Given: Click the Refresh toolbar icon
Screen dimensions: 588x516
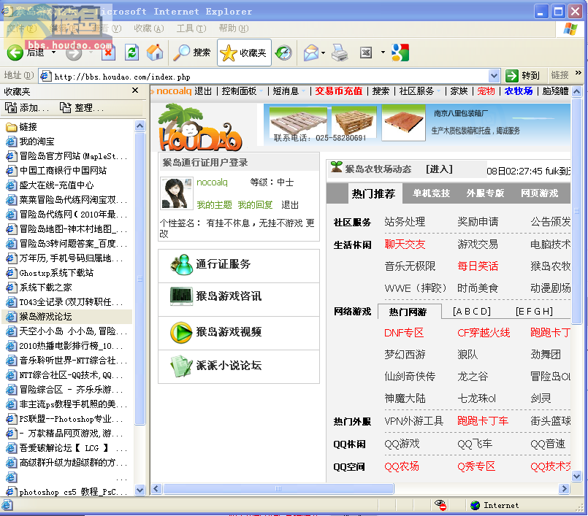Looking at the screenshot, I should click(x=131, y=53).
